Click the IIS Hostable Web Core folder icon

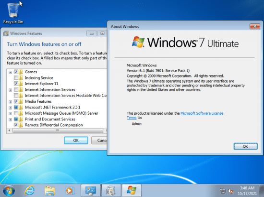tap(21, 96)
